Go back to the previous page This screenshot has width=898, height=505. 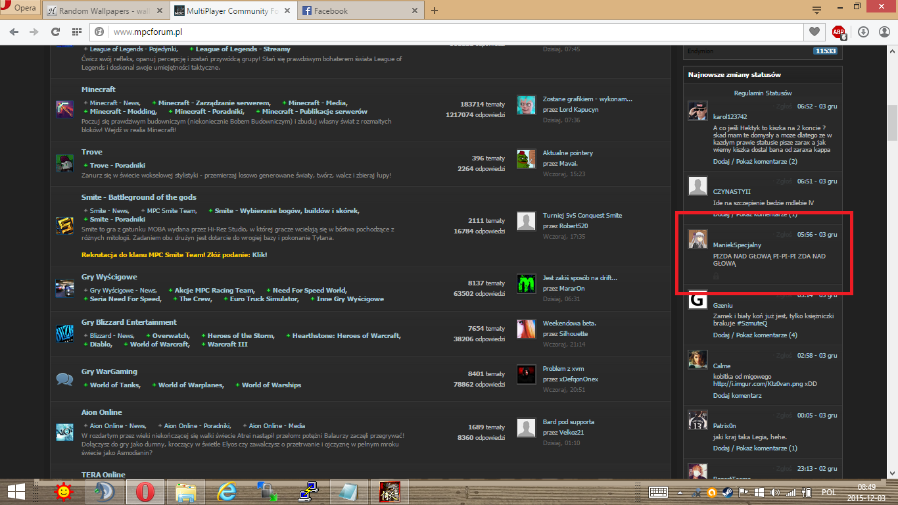pos(15,32)
